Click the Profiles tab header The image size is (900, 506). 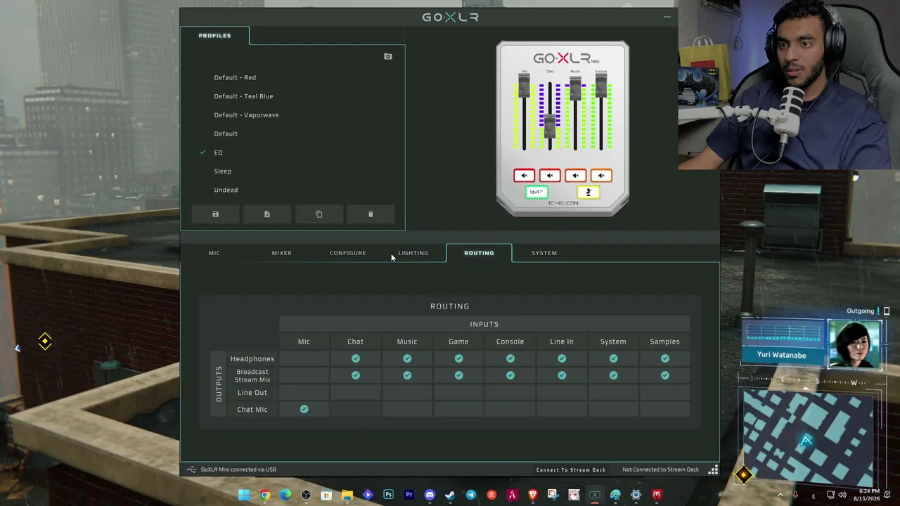click(214, 35)
